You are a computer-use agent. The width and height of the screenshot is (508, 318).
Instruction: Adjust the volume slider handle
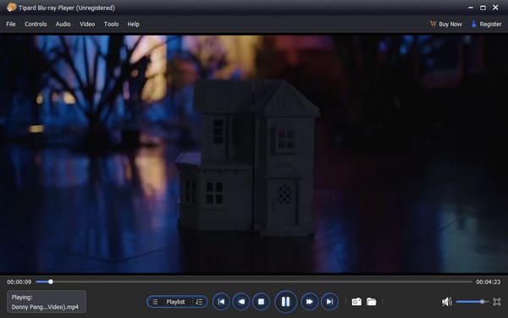pos(483,302)
